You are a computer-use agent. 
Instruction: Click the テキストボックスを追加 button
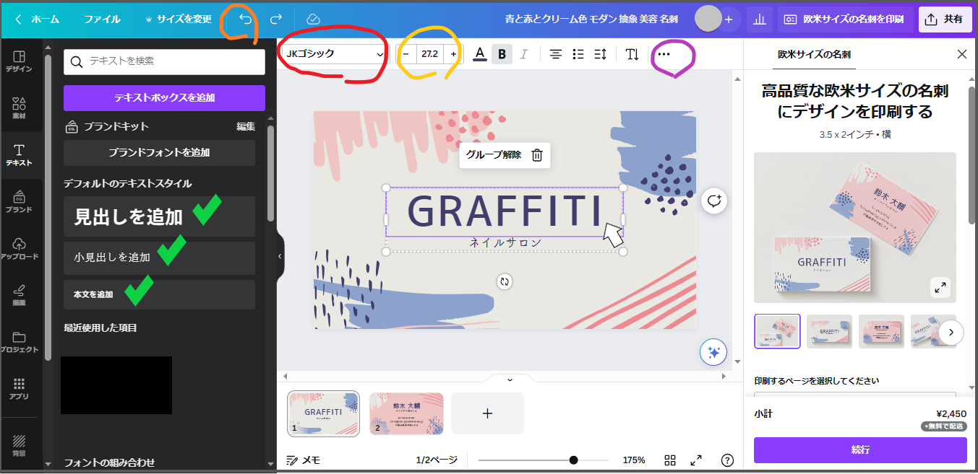pyautogui.click(x=164, y=98)
